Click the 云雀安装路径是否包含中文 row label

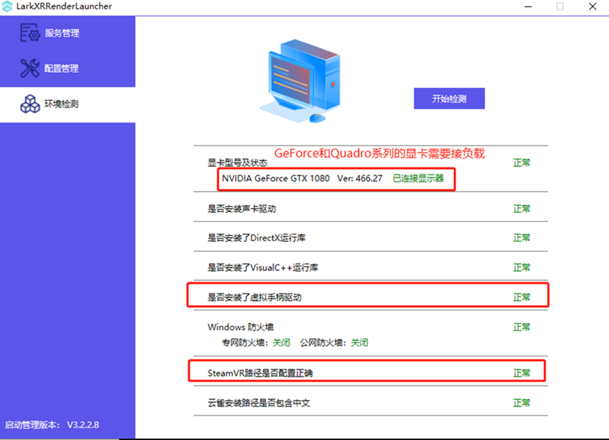(258, 403)
